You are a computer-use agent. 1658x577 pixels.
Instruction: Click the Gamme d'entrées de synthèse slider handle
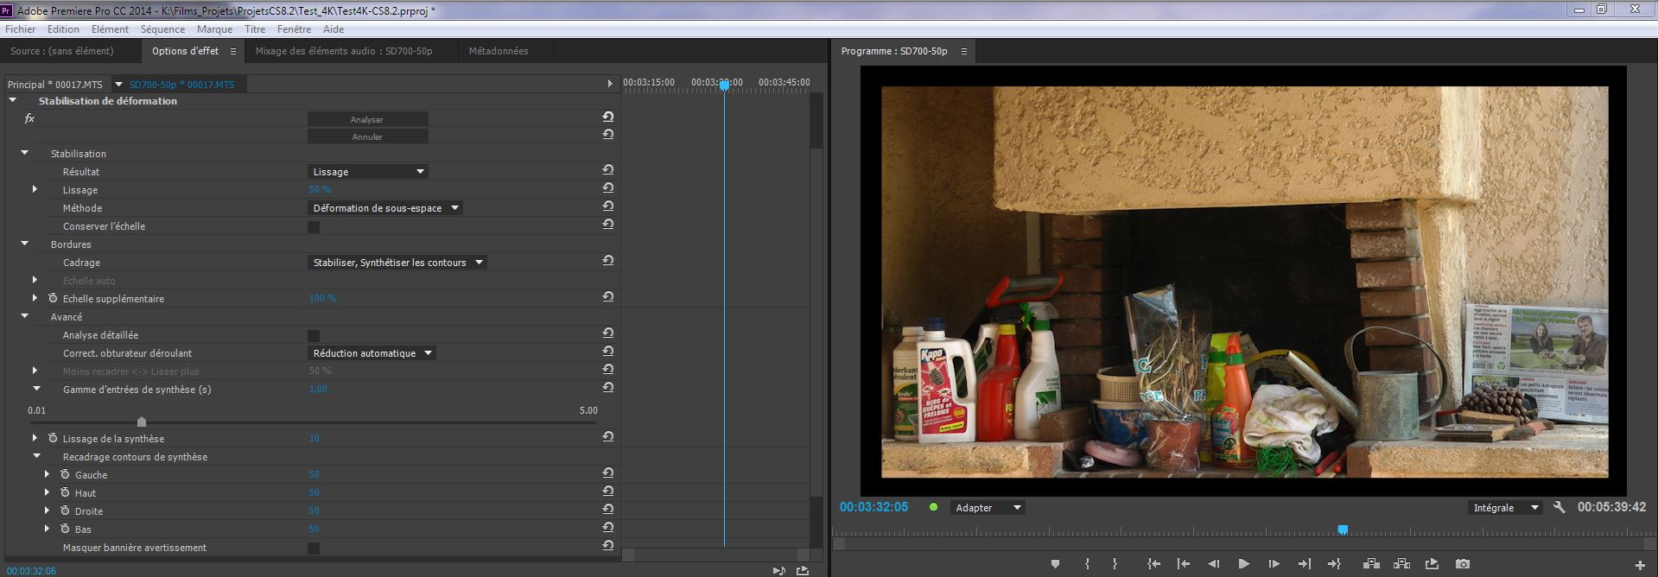142,422
